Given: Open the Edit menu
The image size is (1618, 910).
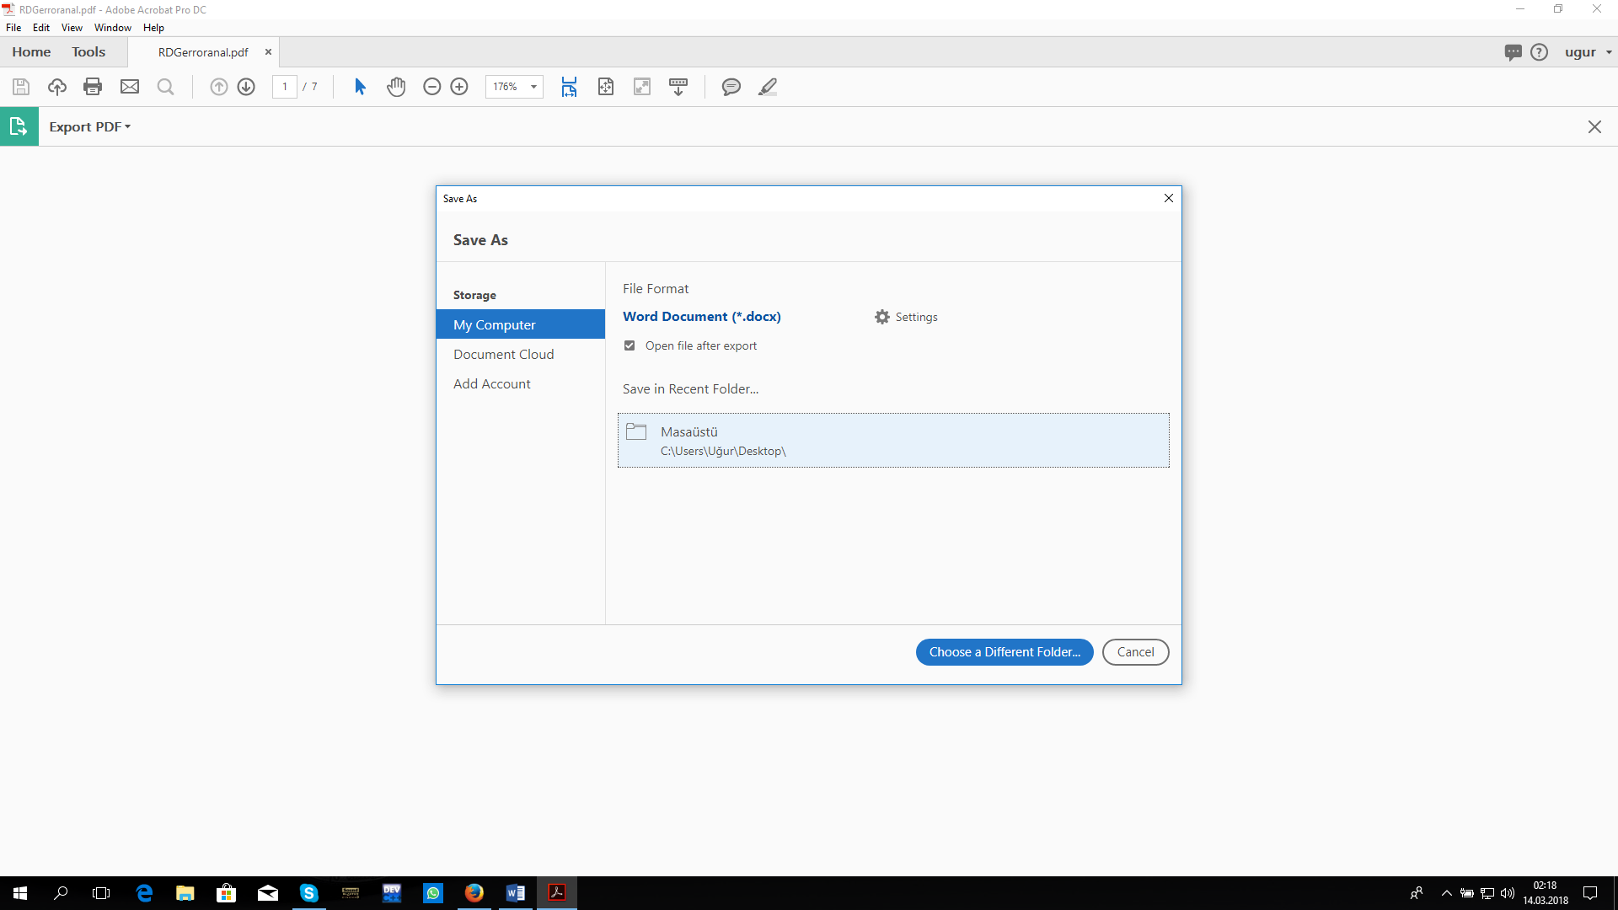Looking at the screenshot, I should (40, 28).
